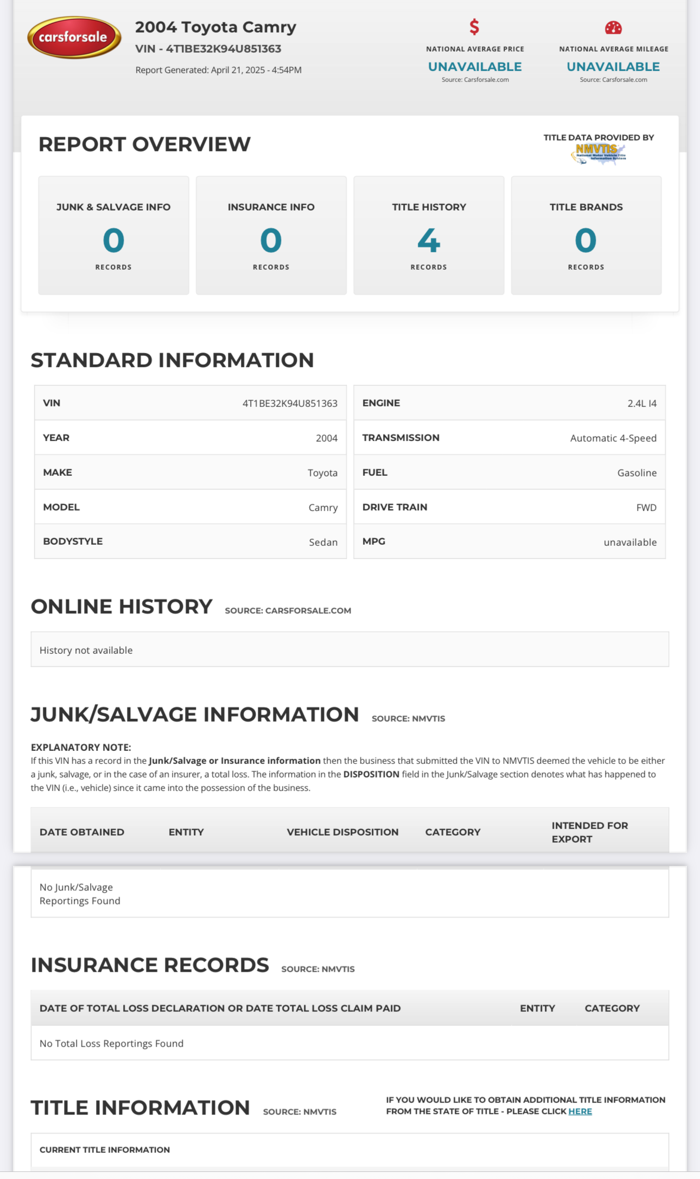Select the Junk & Salvage Info card
Viewport: 700px width, 1179px height.
pyautogui.click(x=113, y=235)
